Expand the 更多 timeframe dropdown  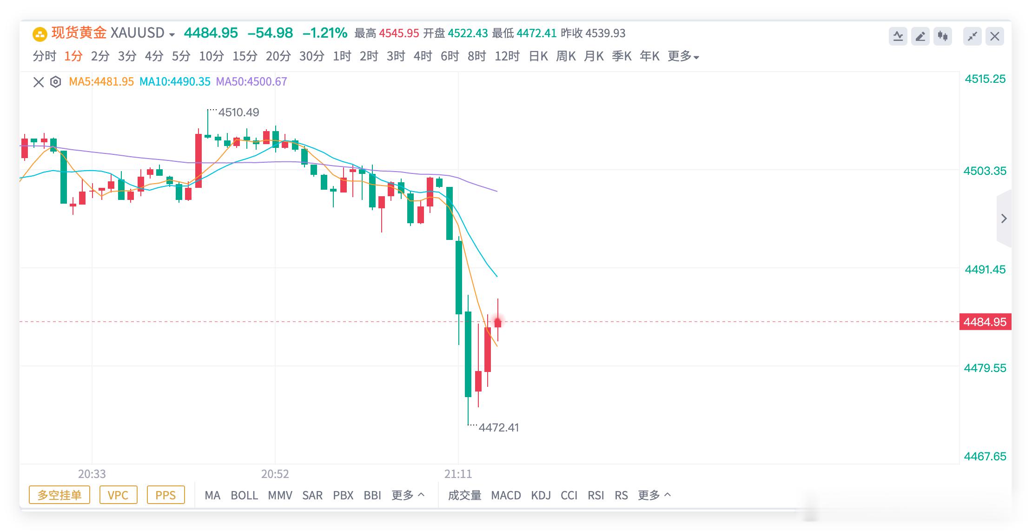(x=683, y=56)
